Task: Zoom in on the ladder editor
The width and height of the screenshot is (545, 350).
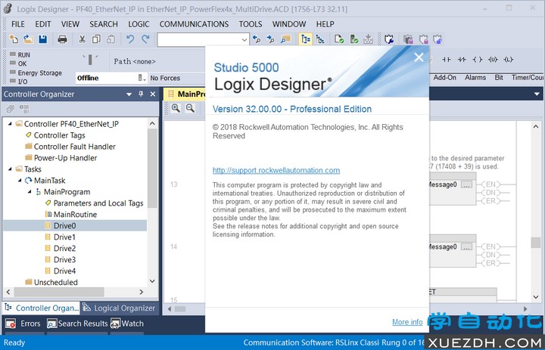Action: tap(176, 108)
